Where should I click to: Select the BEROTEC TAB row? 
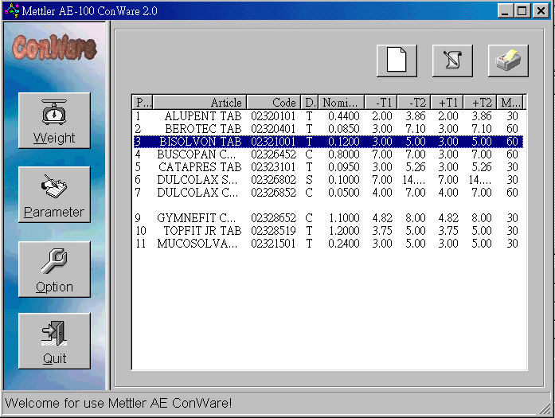(x=328, y=129)
